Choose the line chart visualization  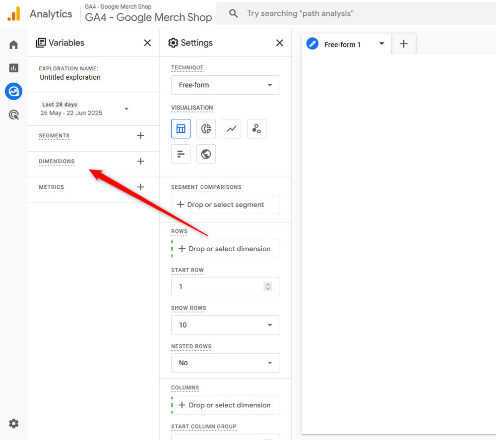[x=231, y=128]
